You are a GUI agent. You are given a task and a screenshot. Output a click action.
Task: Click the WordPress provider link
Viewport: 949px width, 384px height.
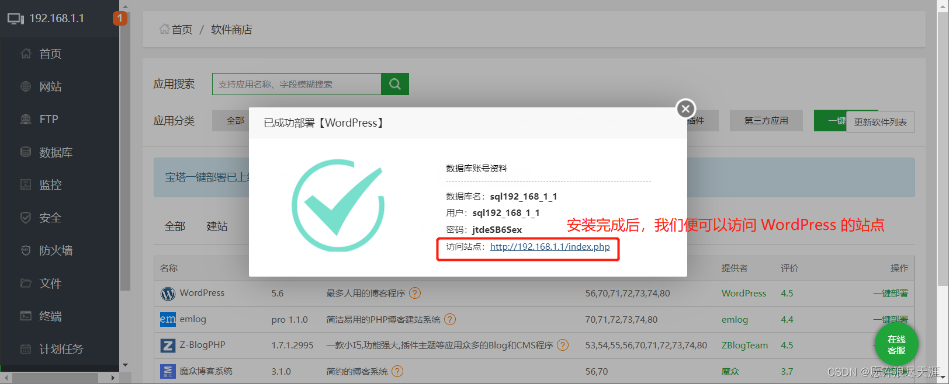(744, 294)
